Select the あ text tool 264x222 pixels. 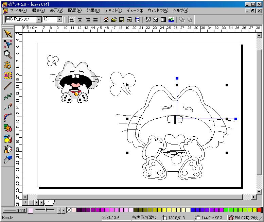[8, 65]
